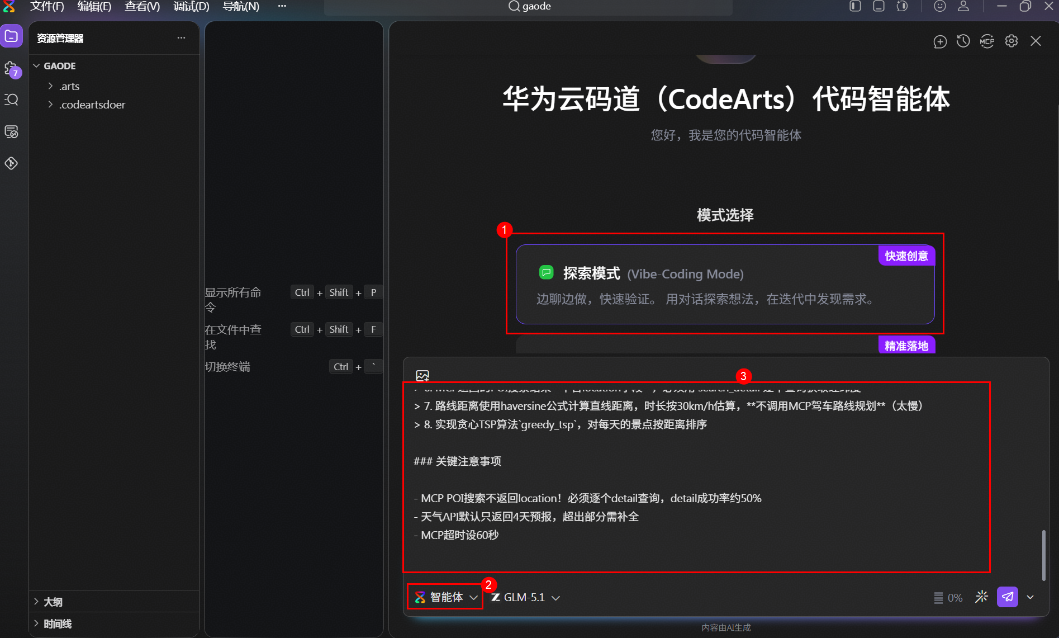Click the green chat icon on 探索模式 card
The image size is (1059, 638).
546,273
